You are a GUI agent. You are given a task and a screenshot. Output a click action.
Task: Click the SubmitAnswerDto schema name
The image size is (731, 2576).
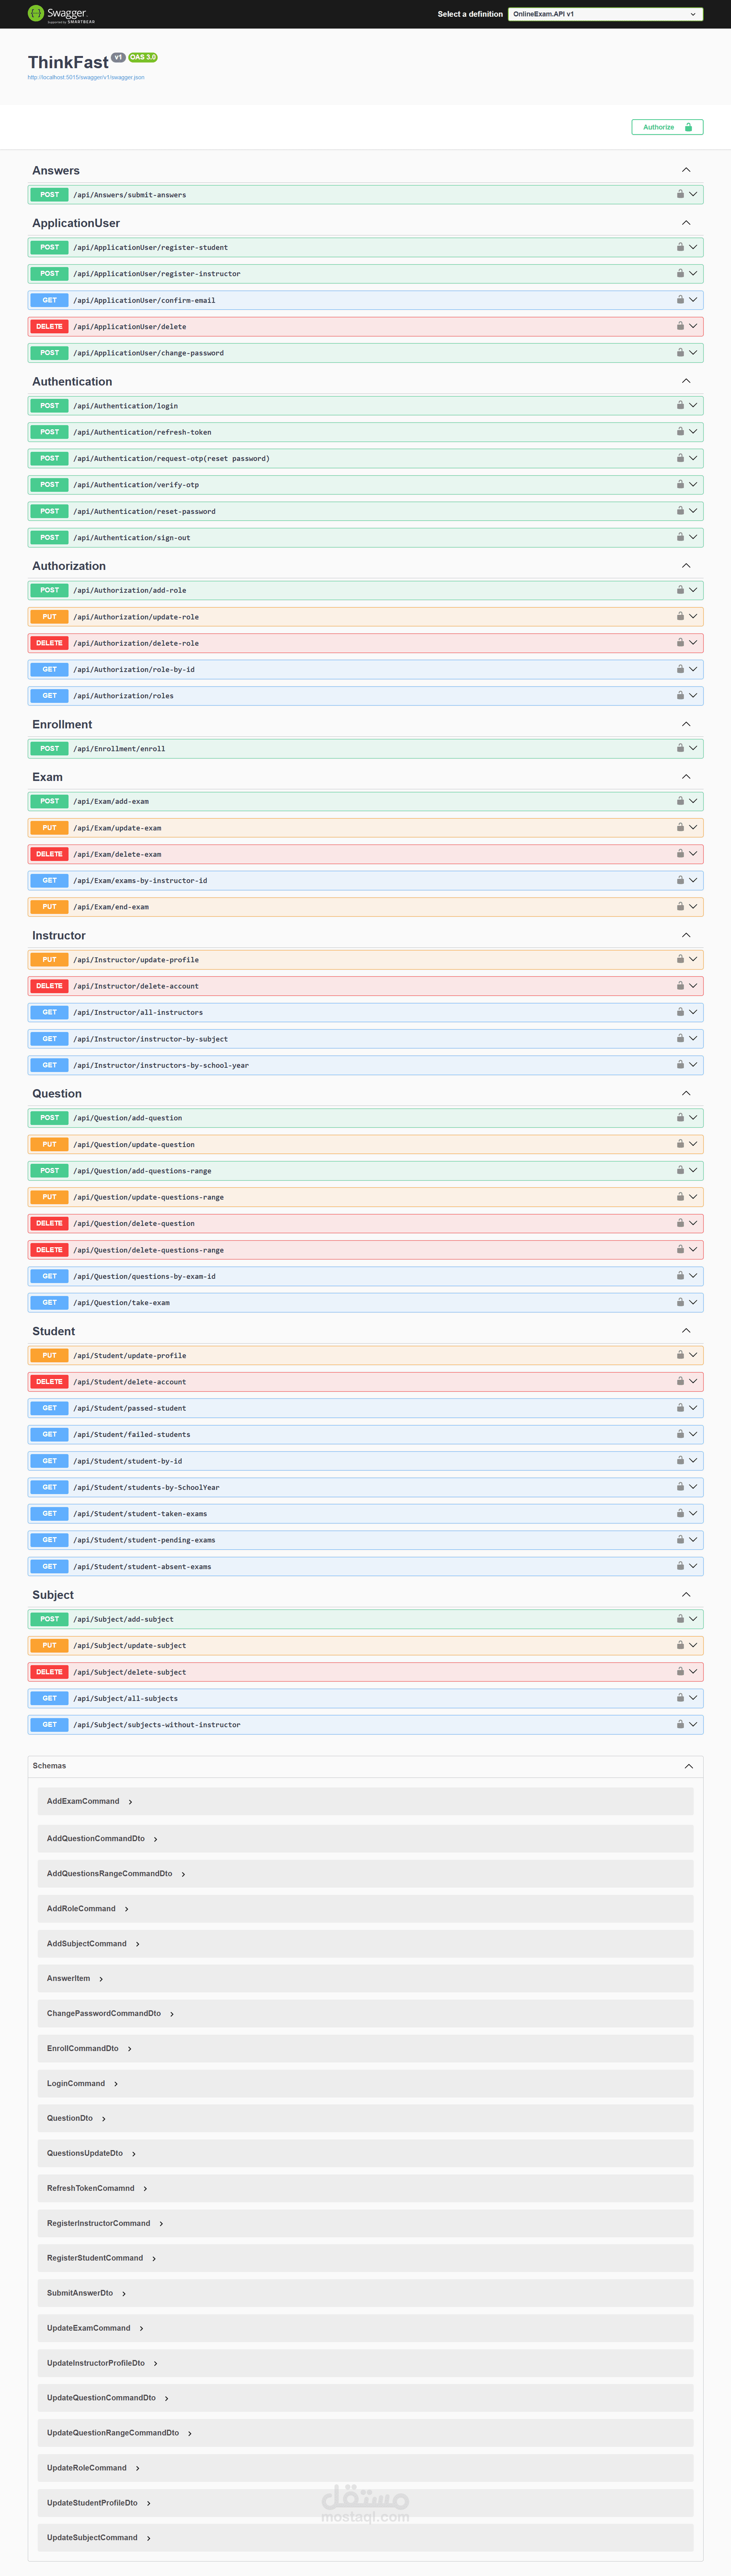coord(80,2293)
